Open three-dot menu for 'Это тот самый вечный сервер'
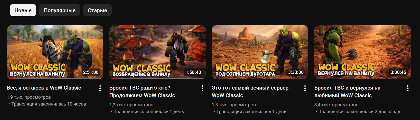 click(x=305, y=88)
